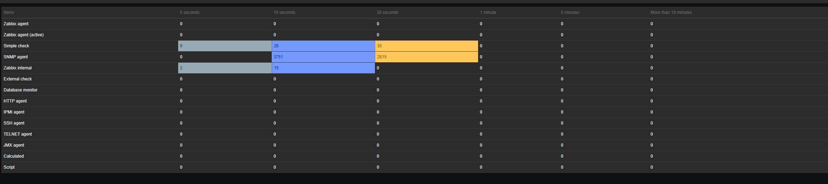828x184 pixels.
Task: Select the External check row label
Action: (18, 79)
